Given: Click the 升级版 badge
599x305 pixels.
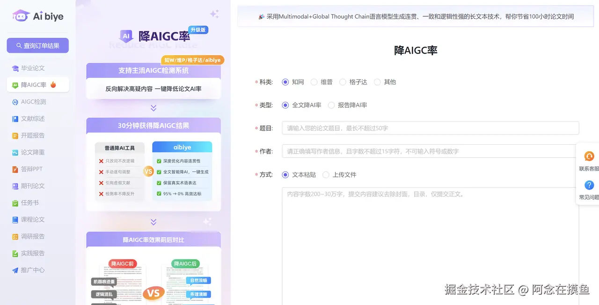Looking at the screenshot, I should coord(198,30).
